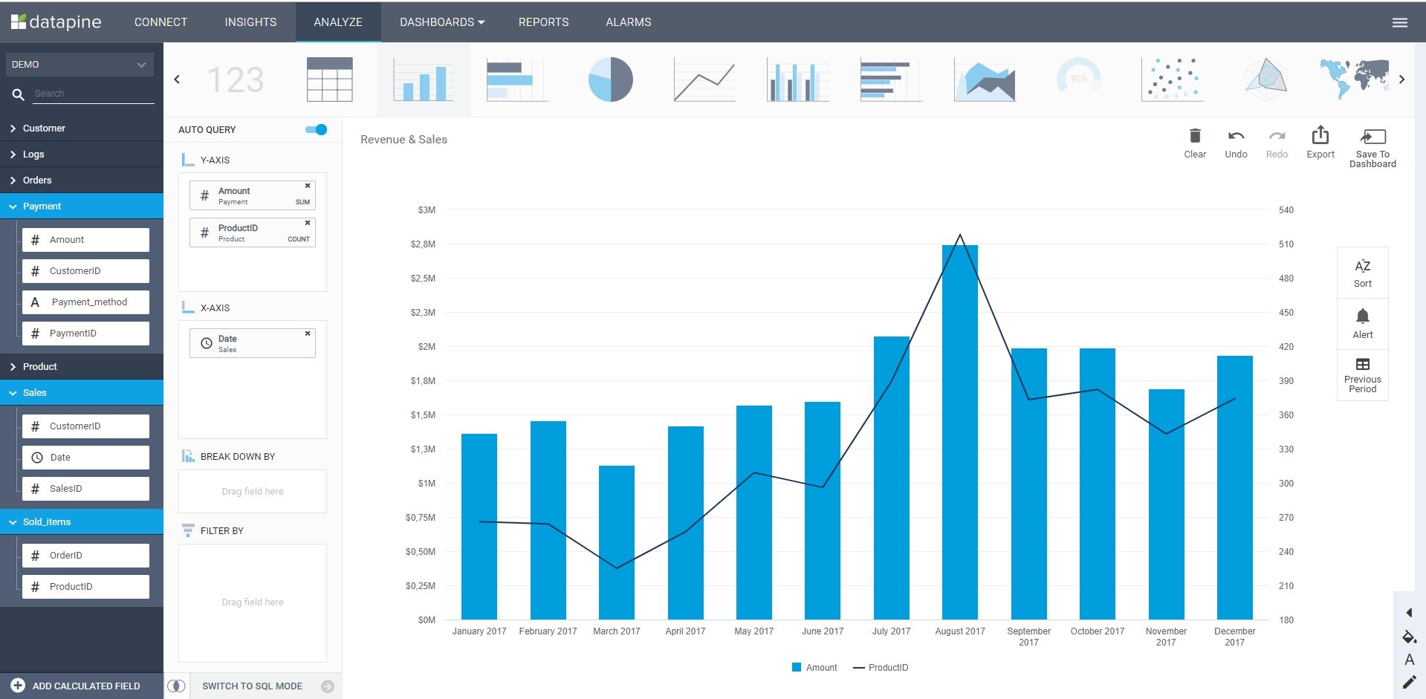The width and height of the screenshot is (1426, 699).
Task: Select the number (123) chart type
Action: (x=236, y=79)
